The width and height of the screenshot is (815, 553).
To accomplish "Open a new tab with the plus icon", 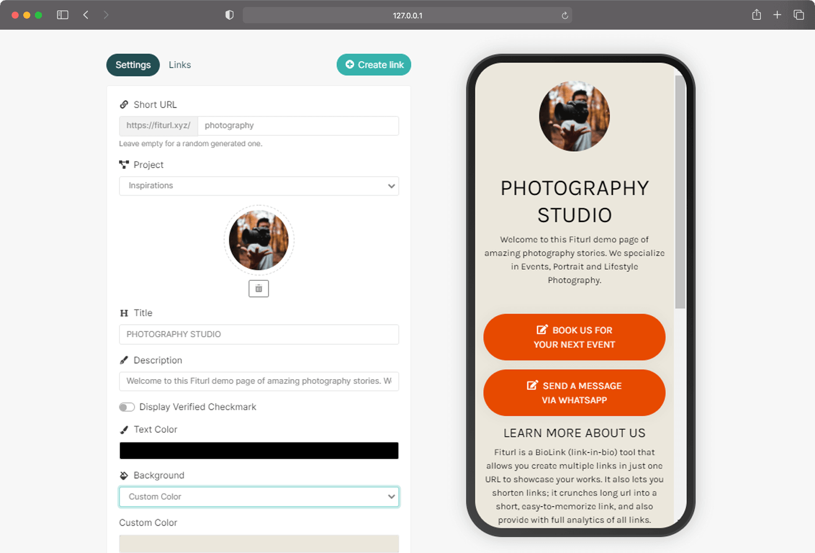I will pos(777,15).
